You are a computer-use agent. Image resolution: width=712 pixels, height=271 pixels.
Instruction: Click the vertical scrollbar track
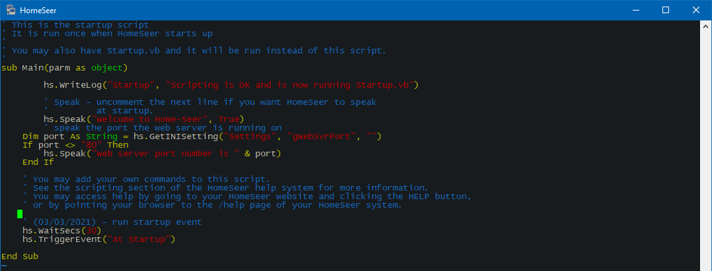point(707,146)
